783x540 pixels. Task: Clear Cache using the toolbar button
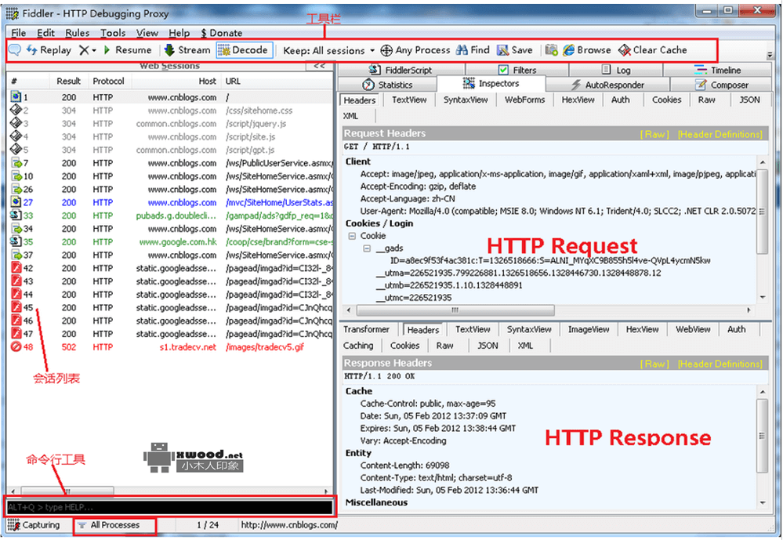pos(653,50)
